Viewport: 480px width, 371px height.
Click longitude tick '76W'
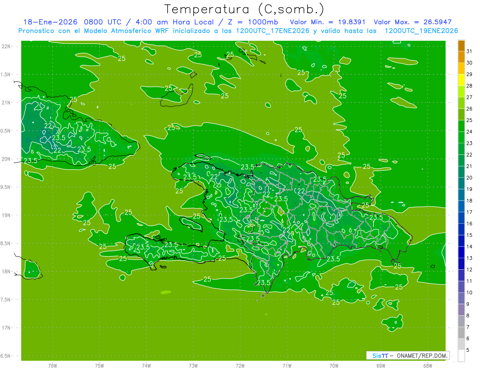click(x=52, y=365)
